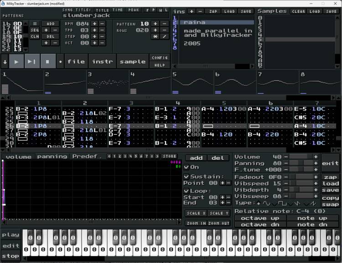Click ZAP in the instrument section

(213, 11)
